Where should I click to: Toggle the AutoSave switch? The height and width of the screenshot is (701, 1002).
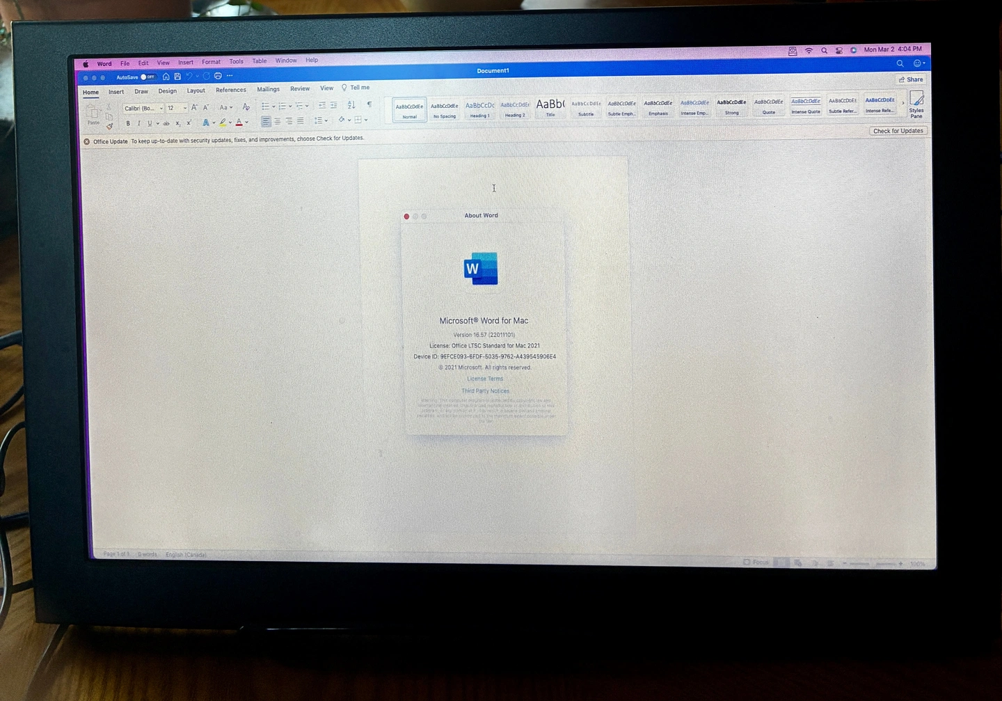coord(148,77)
